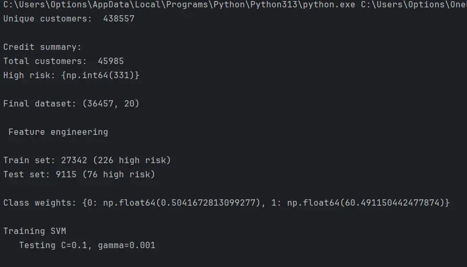
Task: Click the total customers value 45985
Action: pos(110,61)
